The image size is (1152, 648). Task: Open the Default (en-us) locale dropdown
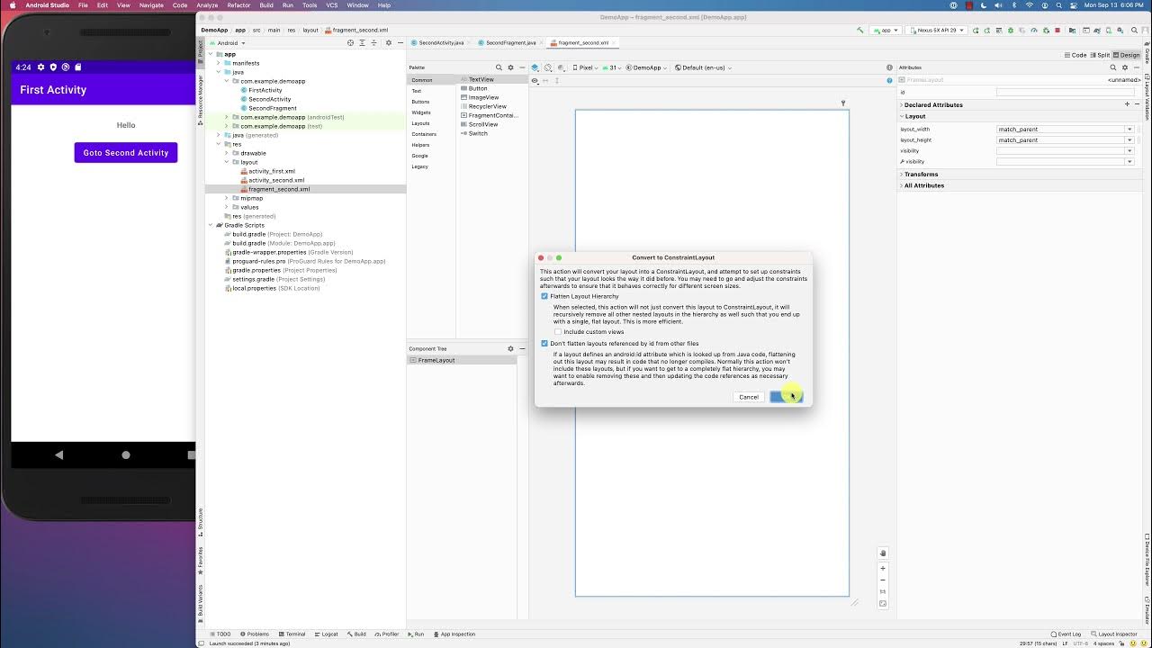[x=703, y=67]
